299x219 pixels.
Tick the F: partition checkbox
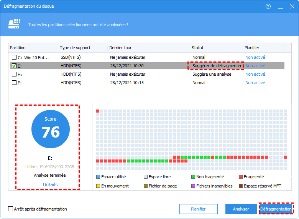pyautogui.click(x=14, y=83)
